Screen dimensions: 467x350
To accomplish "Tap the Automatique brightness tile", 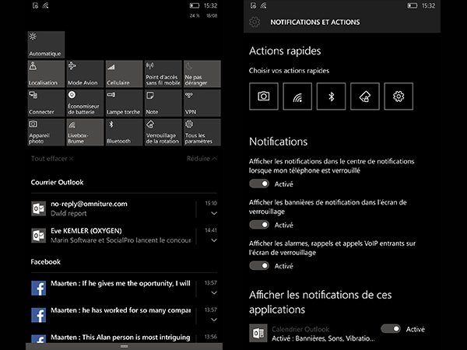I will tap(46, 44).
